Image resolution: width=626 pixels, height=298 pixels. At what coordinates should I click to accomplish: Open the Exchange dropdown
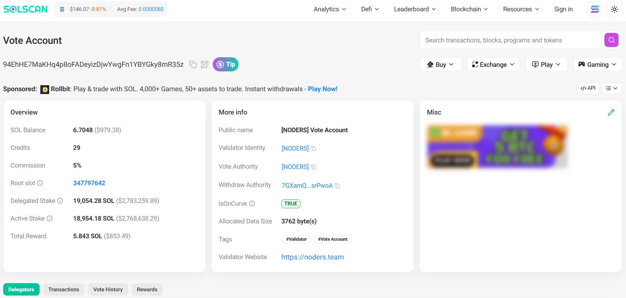pyautogui.click(x=493, y=64)
